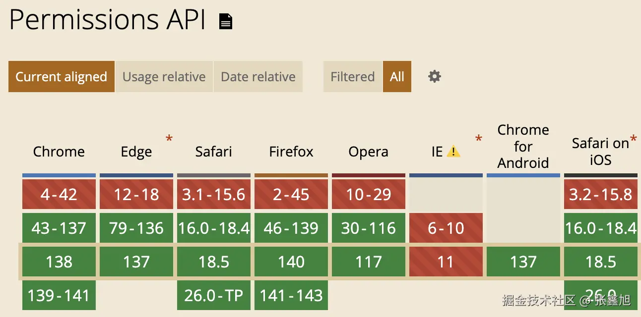641x317 pixels.
Task: Click the Edge 137 current version cell
Action: [136, 262]
